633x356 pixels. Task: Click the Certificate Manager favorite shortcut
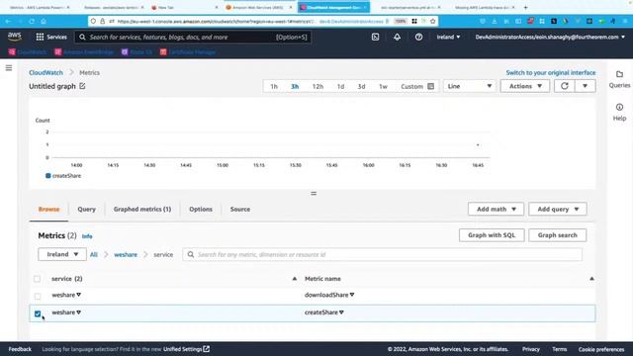click(188, 52)
